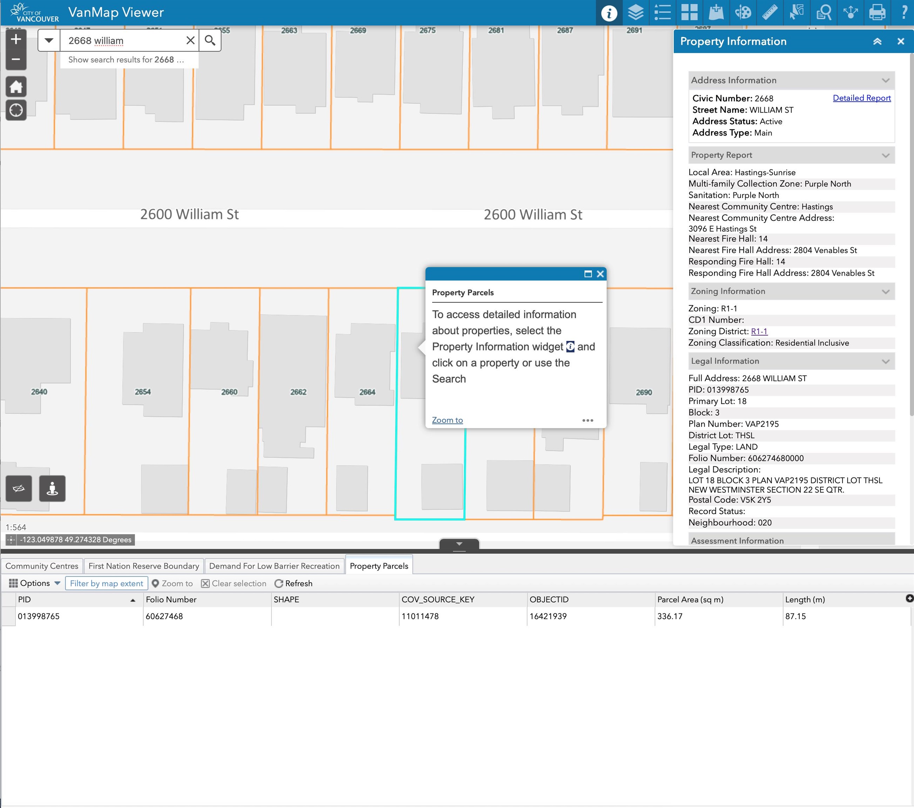This screenshot has width=914, height=808.
Task: Toggle Filter by map extent
Action: [x=106, y=583]
